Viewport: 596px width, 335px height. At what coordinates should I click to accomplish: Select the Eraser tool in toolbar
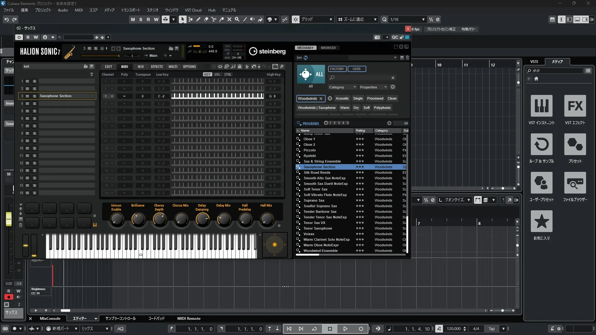coord(206,19)
